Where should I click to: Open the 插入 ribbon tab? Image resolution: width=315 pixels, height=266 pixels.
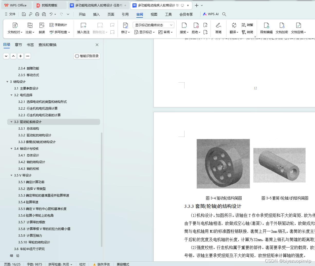point(97,14)
